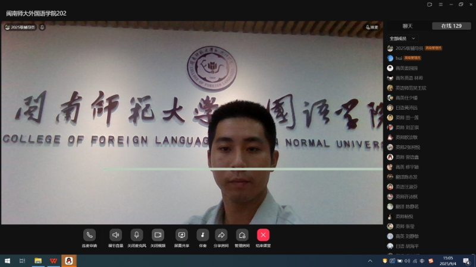Toggle the 关闭麦克风 microphone button
476x267 pixels.
[x=137, y=235]
